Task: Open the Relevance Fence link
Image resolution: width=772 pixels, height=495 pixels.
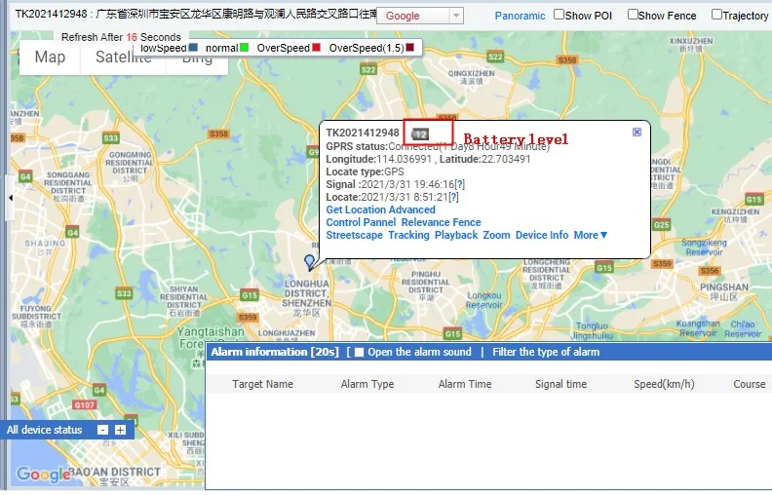Action: click(442, 222)
